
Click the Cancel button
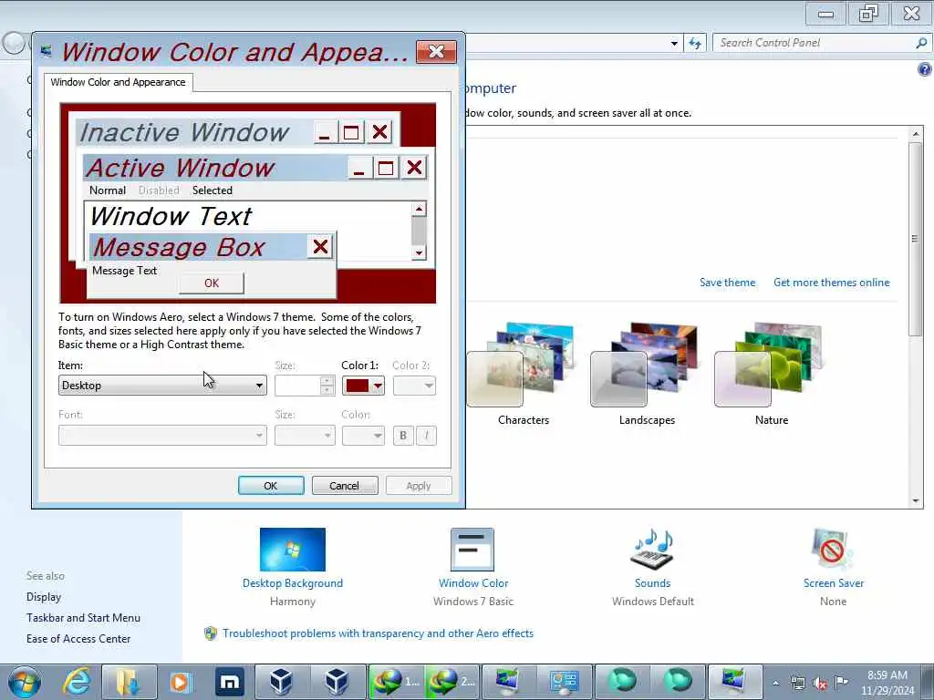(345, 486)
